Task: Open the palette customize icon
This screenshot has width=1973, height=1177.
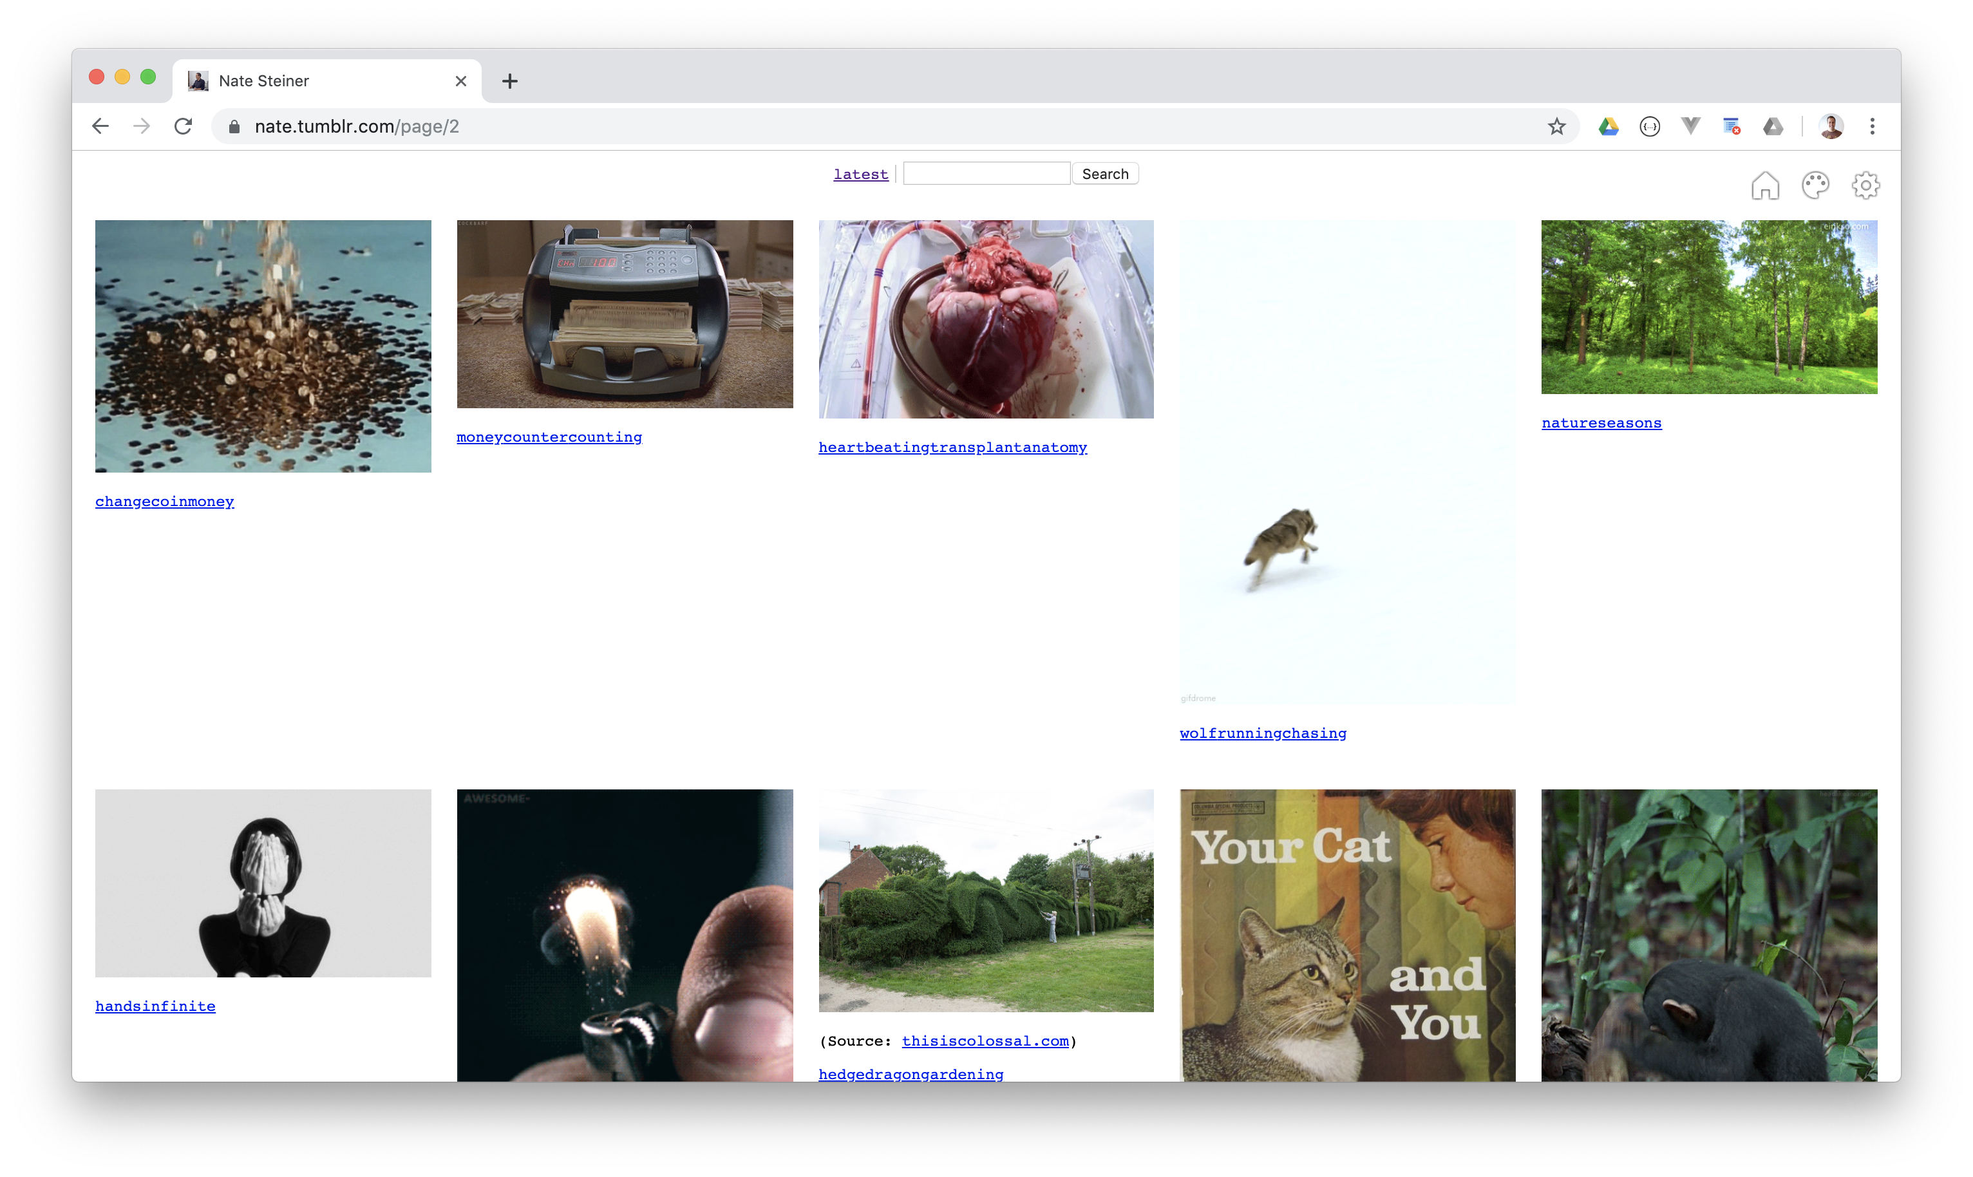Action: (1815, 185)
